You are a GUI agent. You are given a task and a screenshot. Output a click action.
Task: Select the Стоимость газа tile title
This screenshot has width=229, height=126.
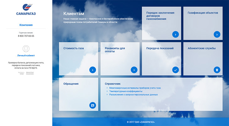73,48
